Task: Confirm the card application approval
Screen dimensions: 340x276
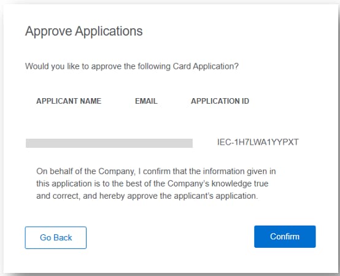Action: pos(285,237)
